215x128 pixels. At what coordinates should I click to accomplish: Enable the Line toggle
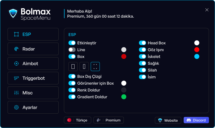point(72,50)
